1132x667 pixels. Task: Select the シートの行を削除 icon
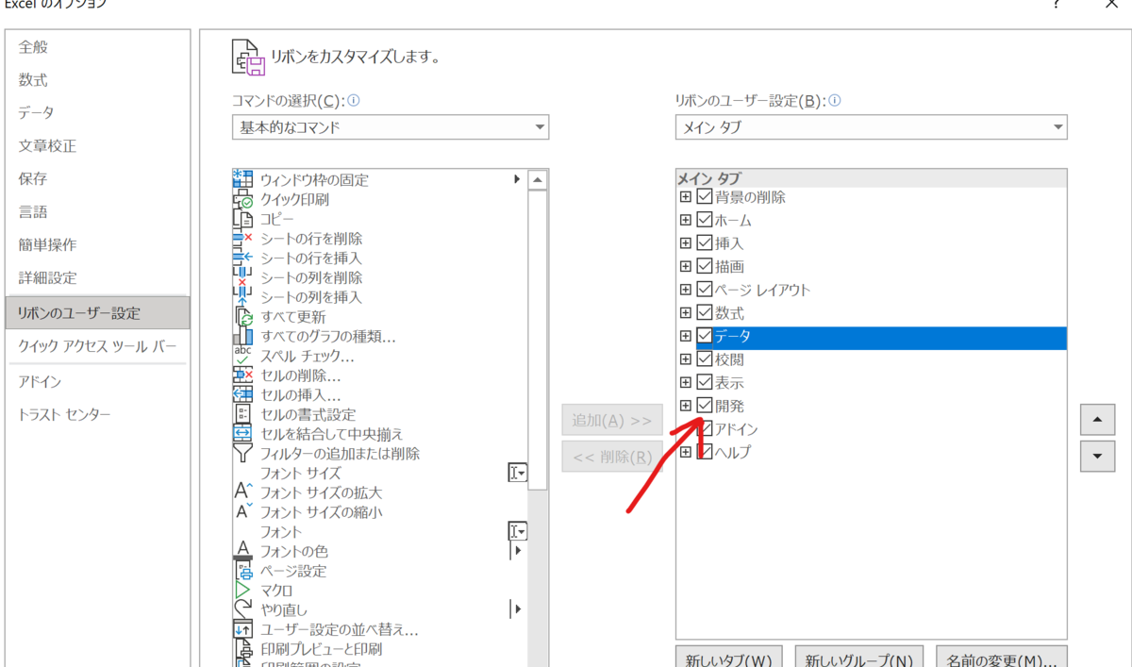(x=242, y=239)
